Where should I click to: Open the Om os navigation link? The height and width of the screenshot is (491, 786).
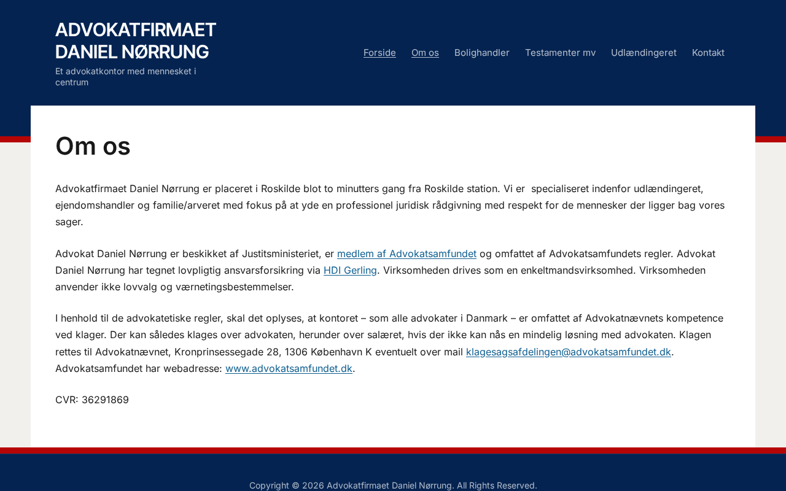(425, 53)
